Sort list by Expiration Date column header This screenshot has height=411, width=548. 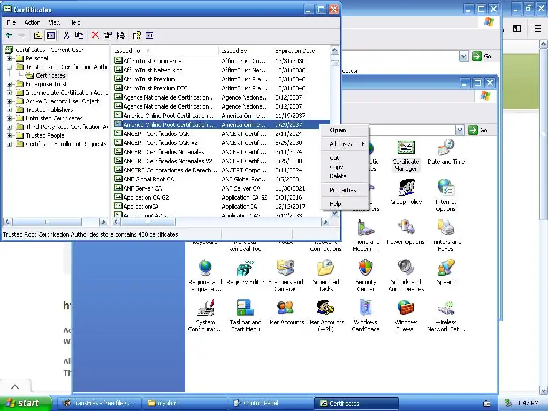click(x=301, y=51)
